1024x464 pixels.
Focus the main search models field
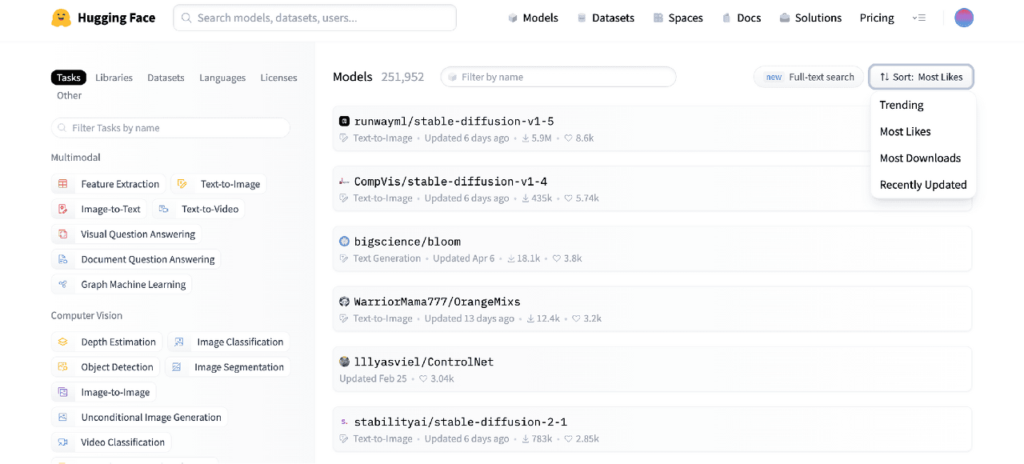point(314,18)
